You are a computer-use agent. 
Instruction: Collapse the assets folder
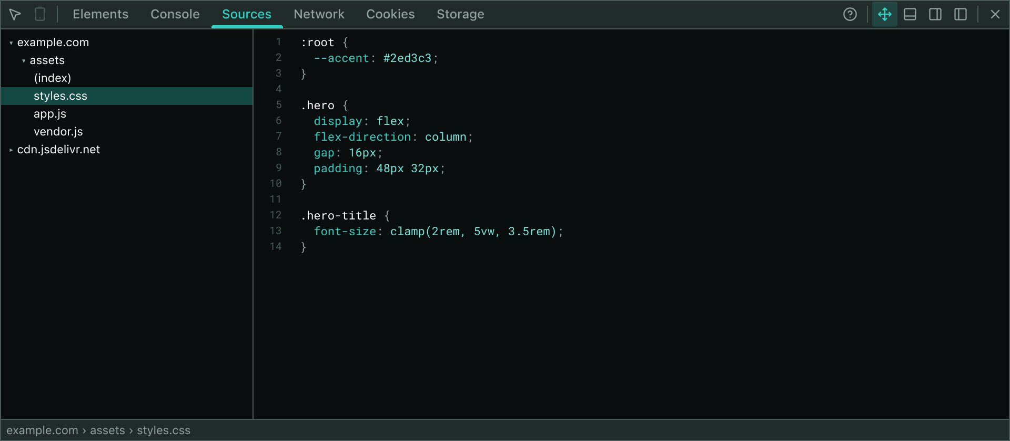click(24, 61)
